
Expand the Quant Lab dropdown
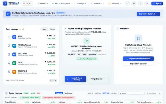pos(115,3)
